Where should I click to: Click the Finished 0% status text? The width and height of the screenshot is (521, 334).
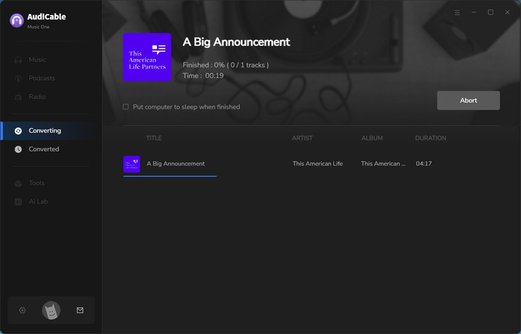[225, 65]
